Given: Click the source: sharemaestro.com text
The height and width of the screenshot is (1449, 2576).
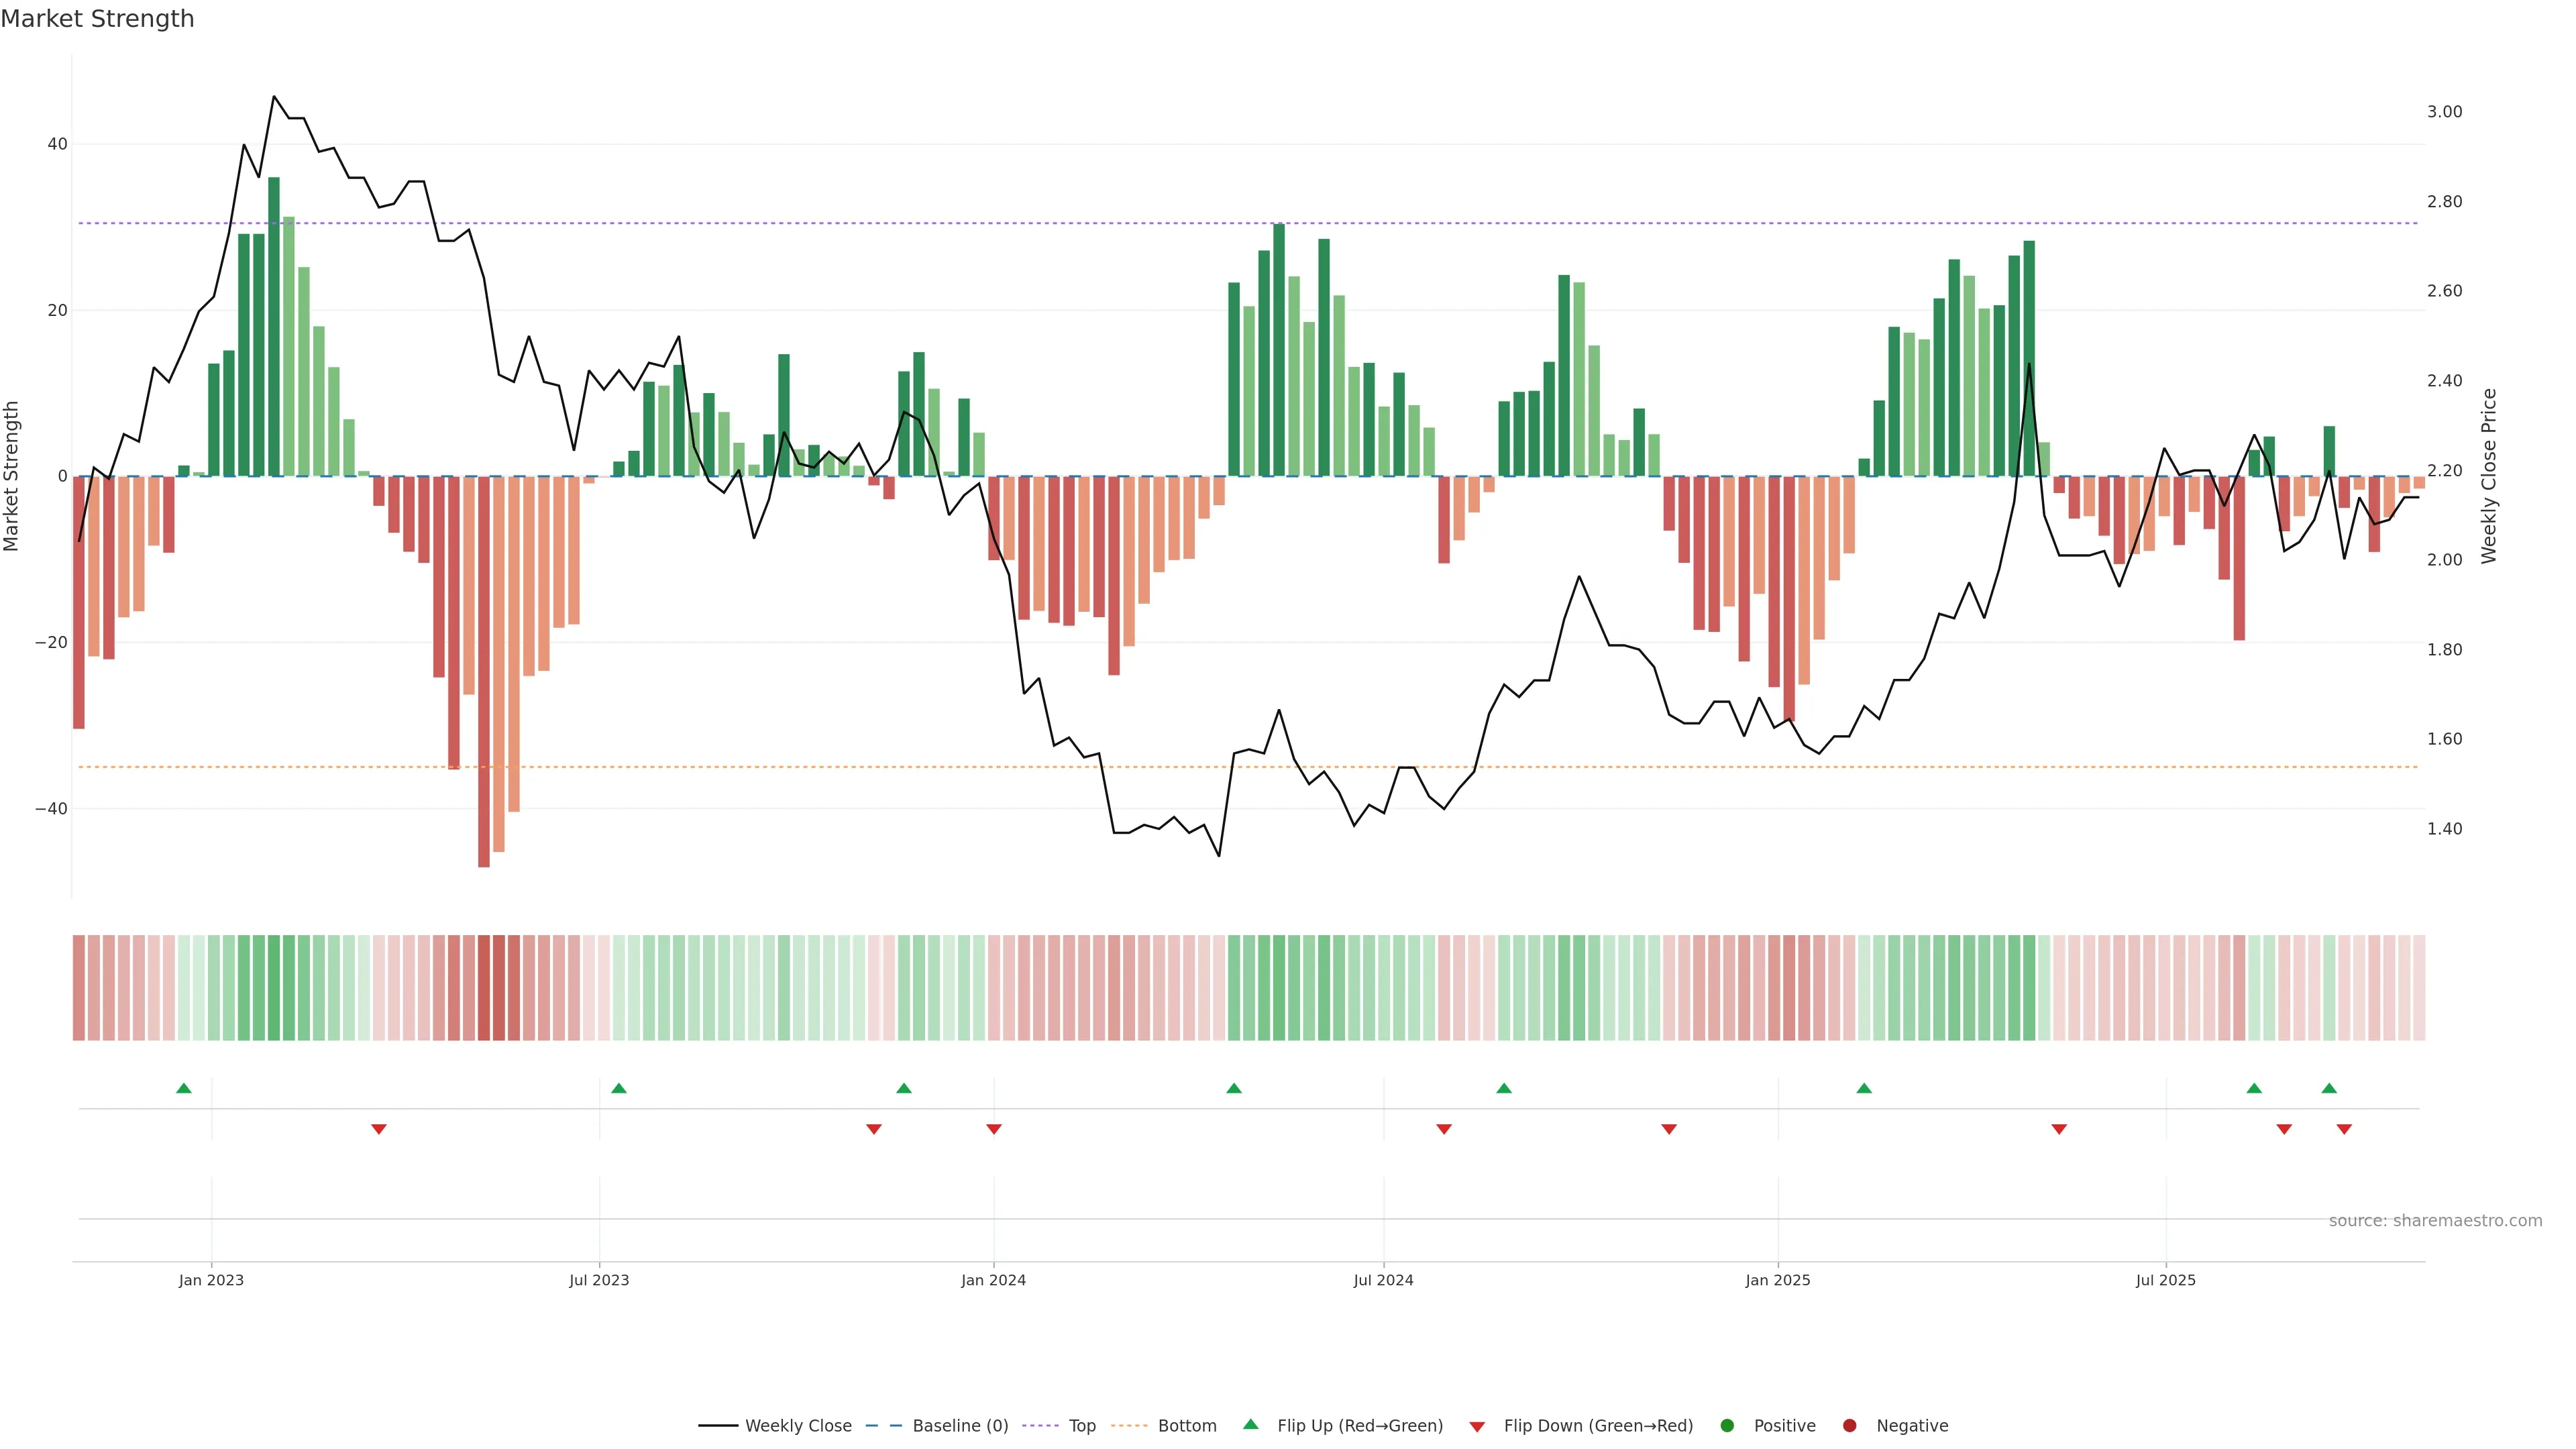Looking at the screenshot, I should [x=2435, y=1220].
